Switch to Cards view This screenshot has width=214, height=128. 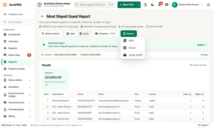(84, 34)
